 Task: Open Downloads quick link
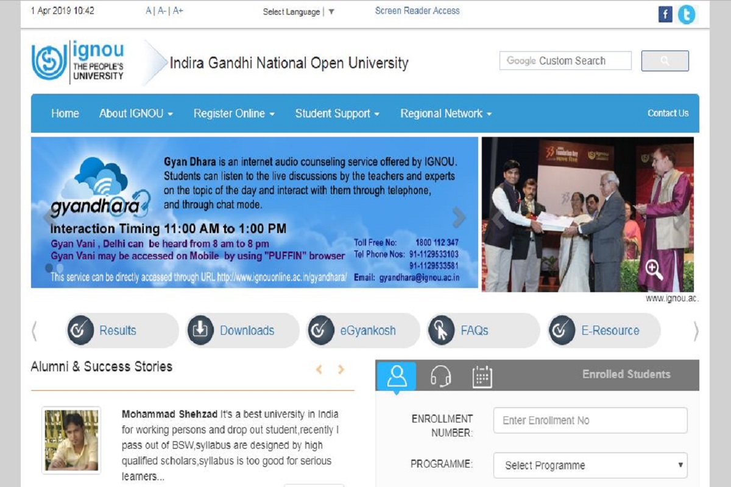coord(242,331)
